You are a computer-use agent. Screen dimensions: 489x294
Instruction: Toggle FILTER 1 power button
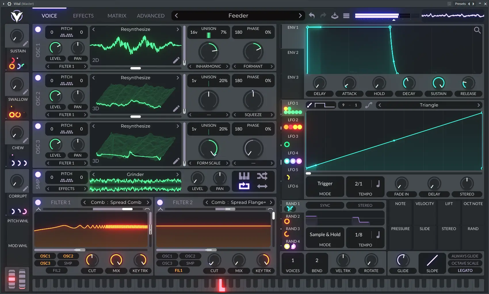coord(38,202)
